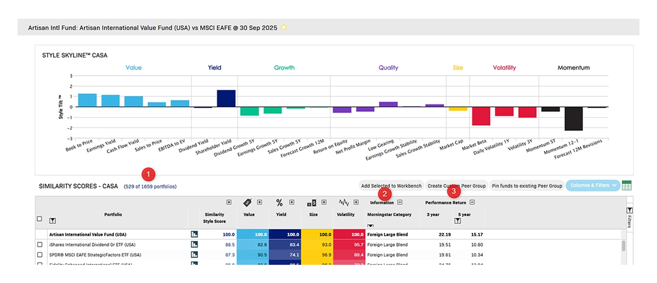
Task: Click the green spreadsheet export icon
Action: click(627, 186)
